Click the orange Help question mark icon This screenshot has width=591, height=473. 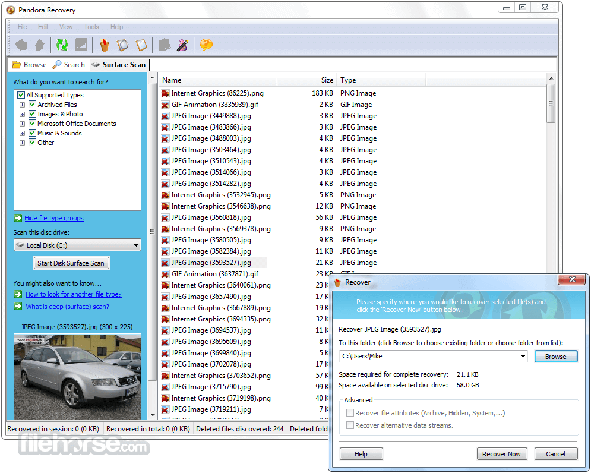pos(206,45)
